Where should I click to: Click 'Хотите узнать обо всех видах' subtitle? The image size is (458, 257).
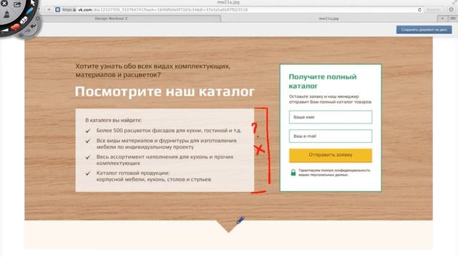tap(152, 70)
